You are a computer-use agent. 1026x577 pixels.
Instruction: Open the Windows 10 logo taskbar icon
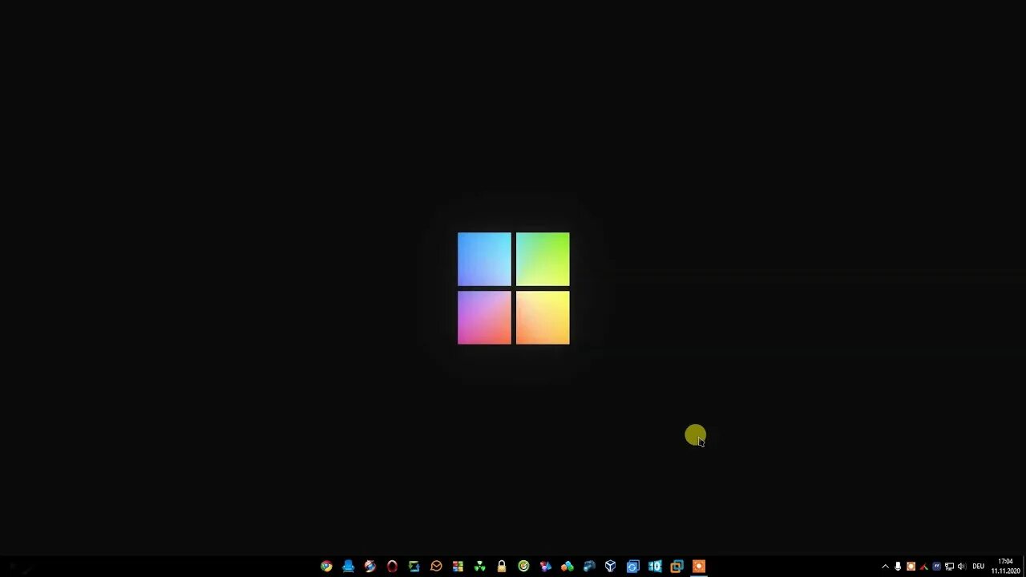655,566
